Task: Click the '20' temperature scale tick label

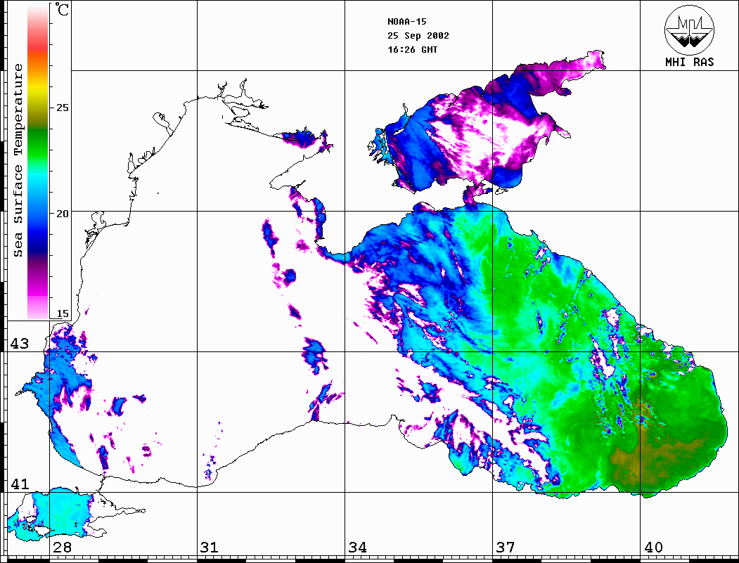Action: click(62, 214)
